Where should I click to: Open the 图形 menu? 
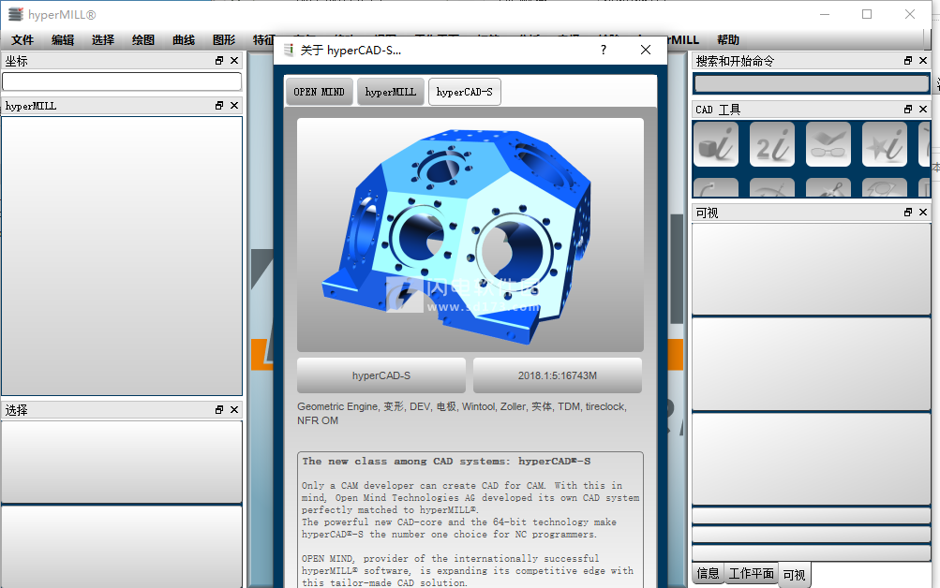click(x=224, y=39)
